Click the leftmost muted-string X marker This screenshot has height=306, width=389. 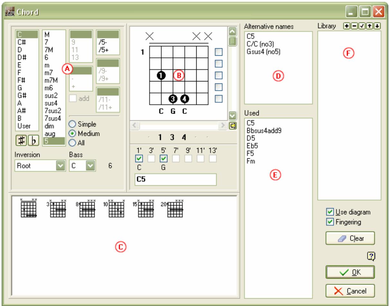(149, 36)
